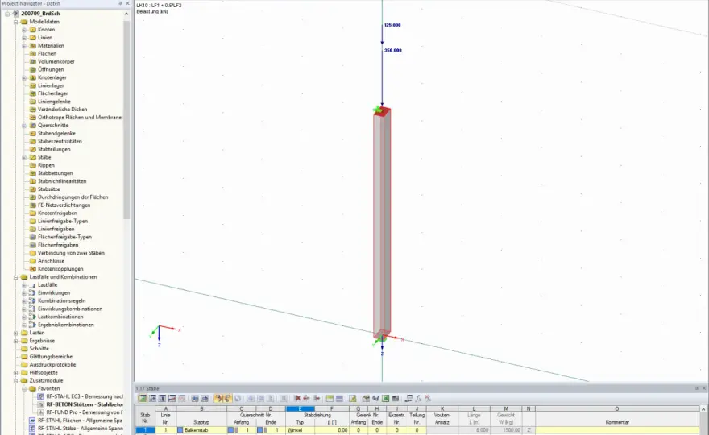Click the 0.00 angle cell in row 1
Viewport: 709px width, 435px height.
tap(332, 430)
